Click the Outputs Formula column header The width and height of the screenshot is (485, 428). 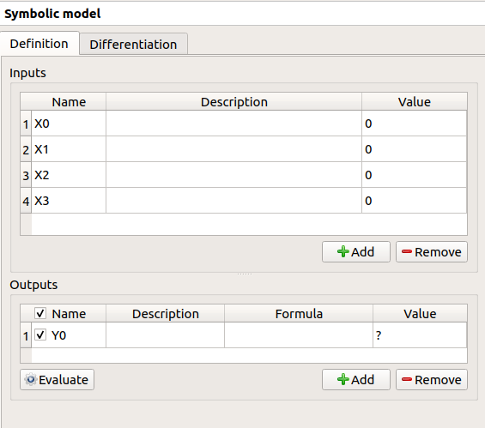coord(299,314)
